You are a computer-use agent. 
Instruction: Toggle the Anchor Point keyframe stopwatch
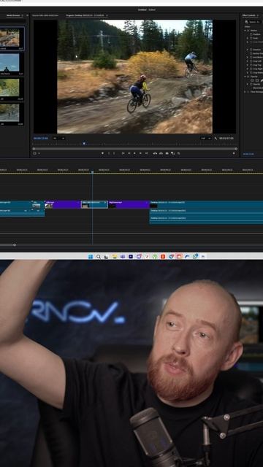[251, 53]
